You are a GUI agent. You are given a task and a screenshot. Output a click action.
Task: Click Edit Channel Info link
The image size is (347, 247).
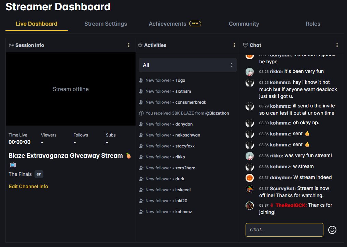[x=28, y=186]
